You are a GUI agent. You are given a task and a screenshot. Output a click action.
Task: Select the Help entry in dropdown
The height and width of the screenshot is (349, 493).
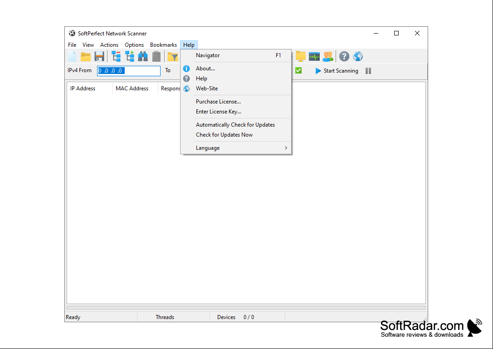(236, 79)
